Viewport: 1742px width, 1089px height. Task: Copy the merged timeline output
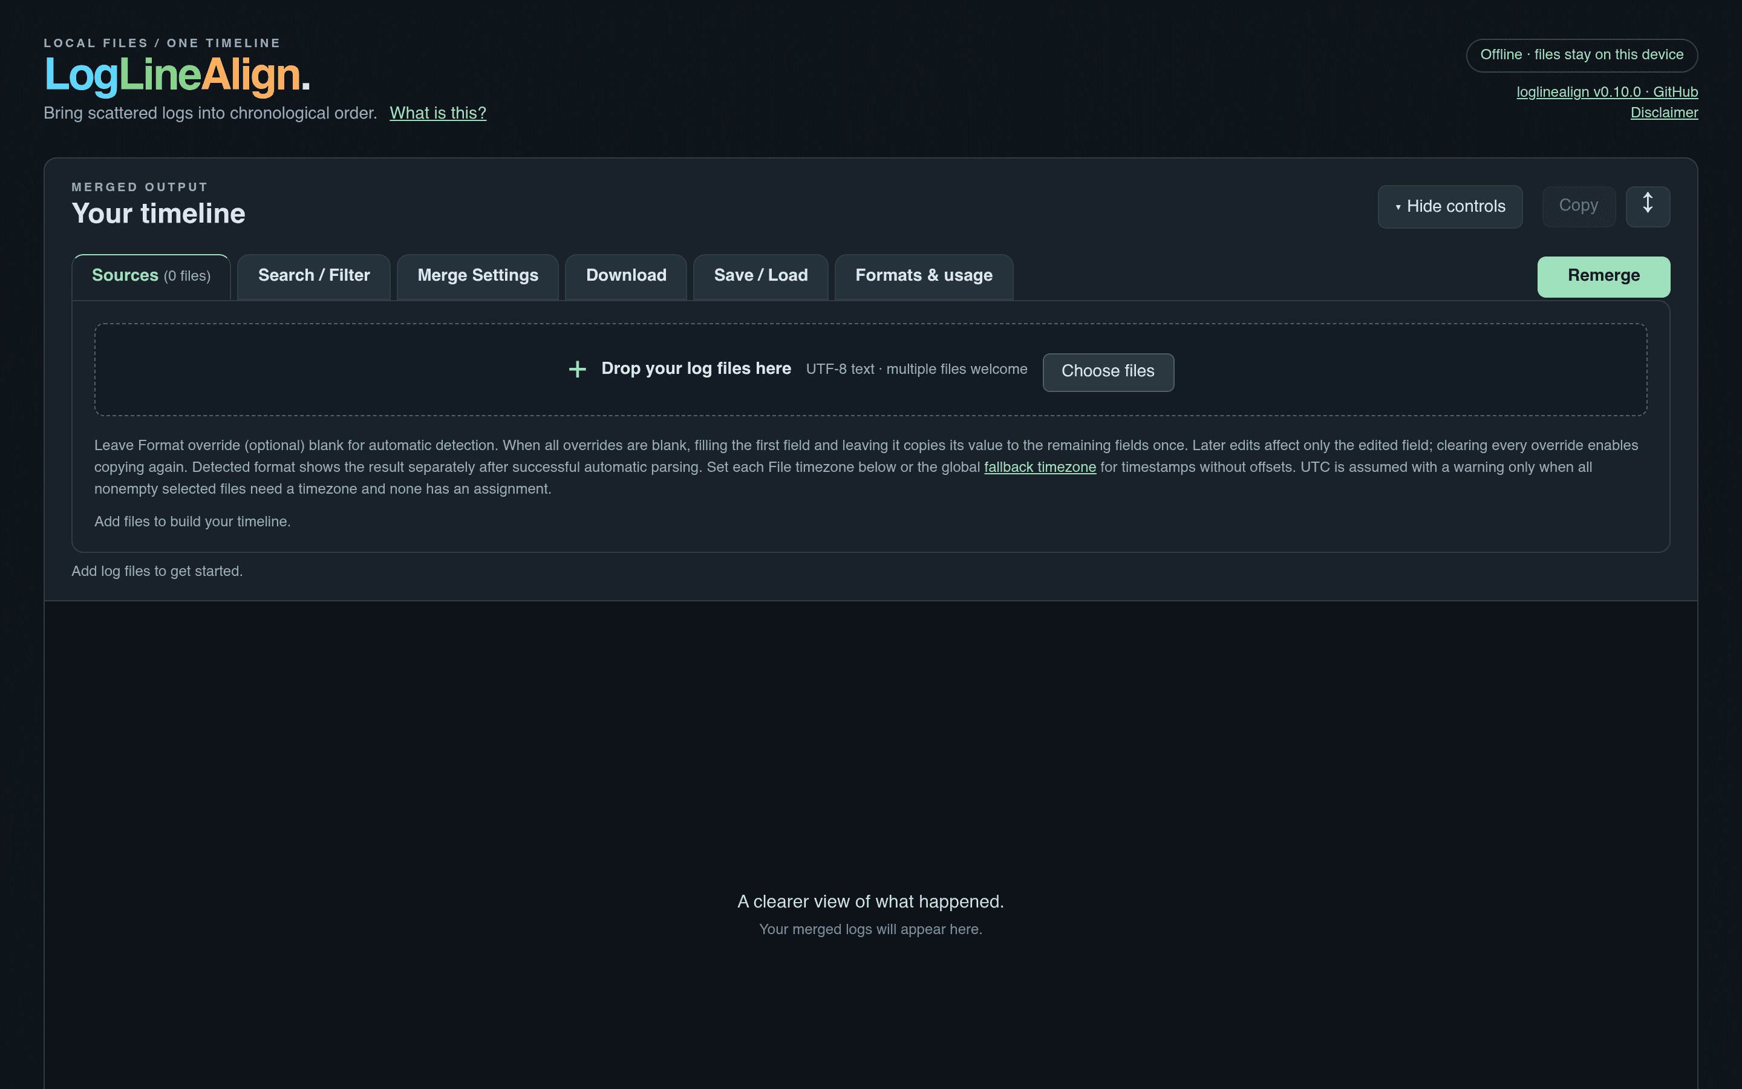pos(1578,206)
